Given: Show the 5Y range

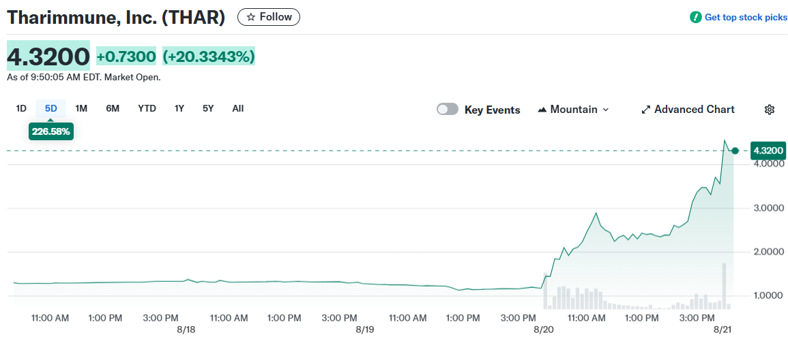Looking at the screenshot, I should (x=208, y=108).
